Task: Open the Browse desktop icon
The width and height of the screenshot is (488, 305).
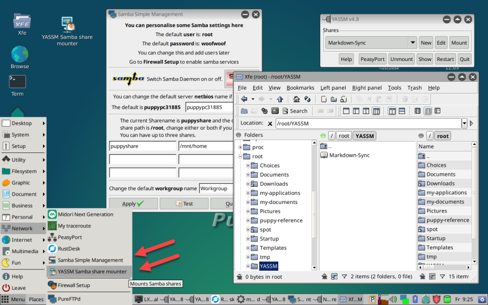Action: pos(20,58)
